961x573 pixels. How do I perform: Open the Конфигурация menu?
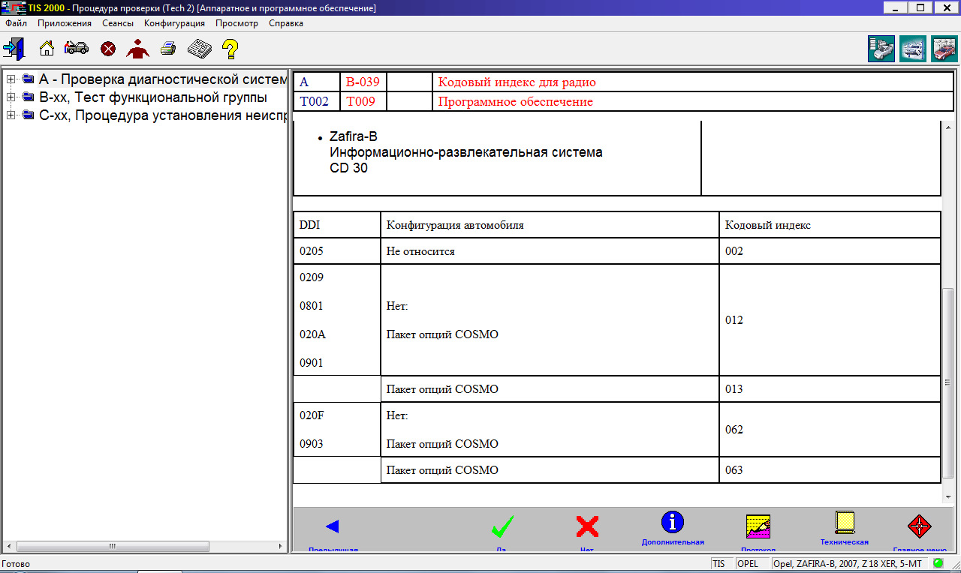click(x=174, y=23)
